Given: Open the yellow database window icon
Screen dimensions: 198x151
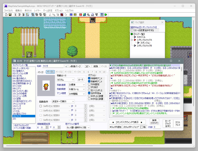Looking at the screenshot, I should click(x=75, y=15).
